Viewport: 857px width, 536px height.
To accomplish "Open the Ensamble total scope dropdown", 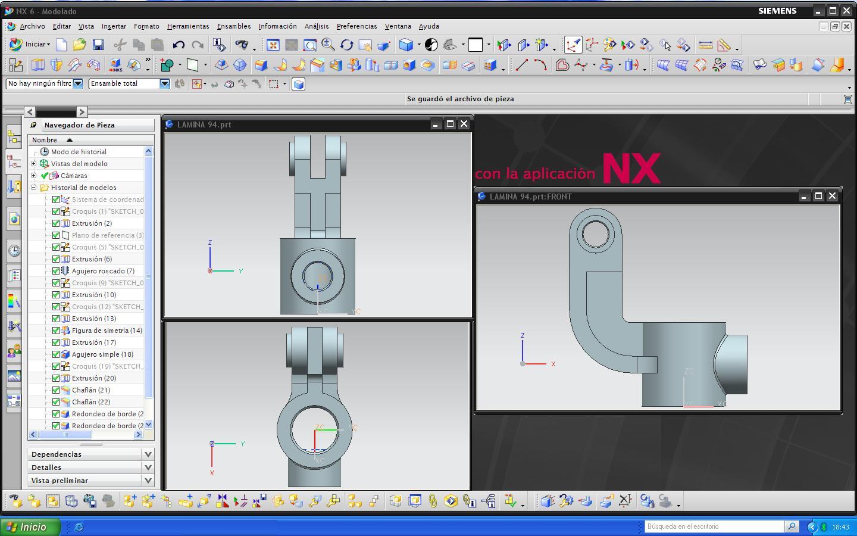I will (165, 84).
